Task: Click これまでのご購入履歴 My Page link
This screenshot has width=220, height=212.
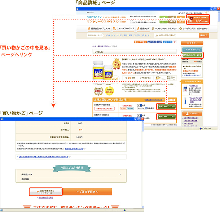Action: [x=190, y=121]
